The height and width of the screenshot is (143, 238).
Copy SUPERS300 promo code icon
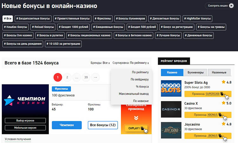(222, 94)
